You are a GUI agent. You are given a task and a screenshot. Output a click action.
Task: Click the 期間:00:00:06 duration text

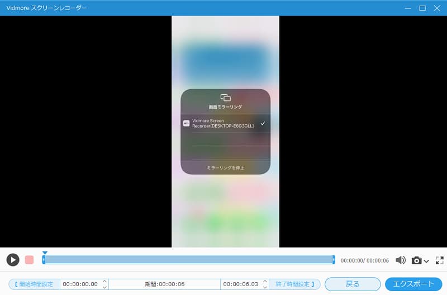pos(164,284)
